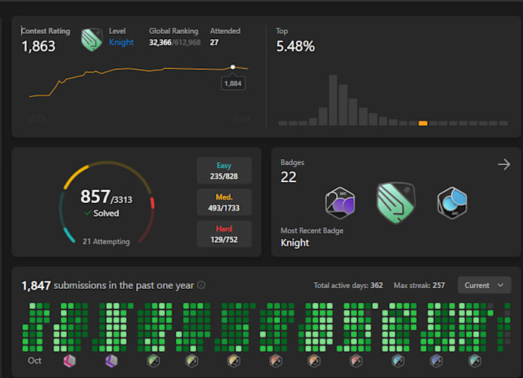Select the large green Knight badge
Screen dimensions: 523x378
[x=396, y=203]
